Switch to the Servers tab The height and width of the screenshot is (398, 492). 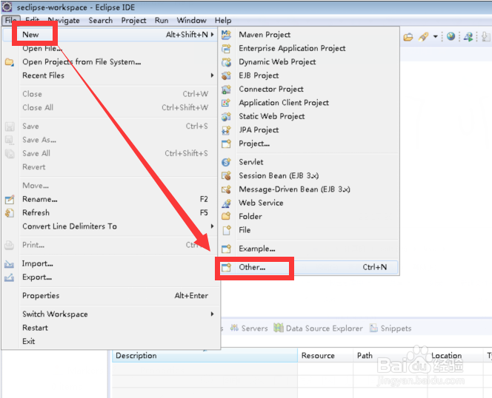click(x=249, y=328)
